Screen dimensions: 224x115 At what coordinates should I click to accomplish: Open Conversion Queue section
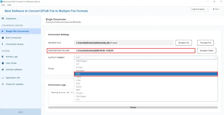pos(15,44)
